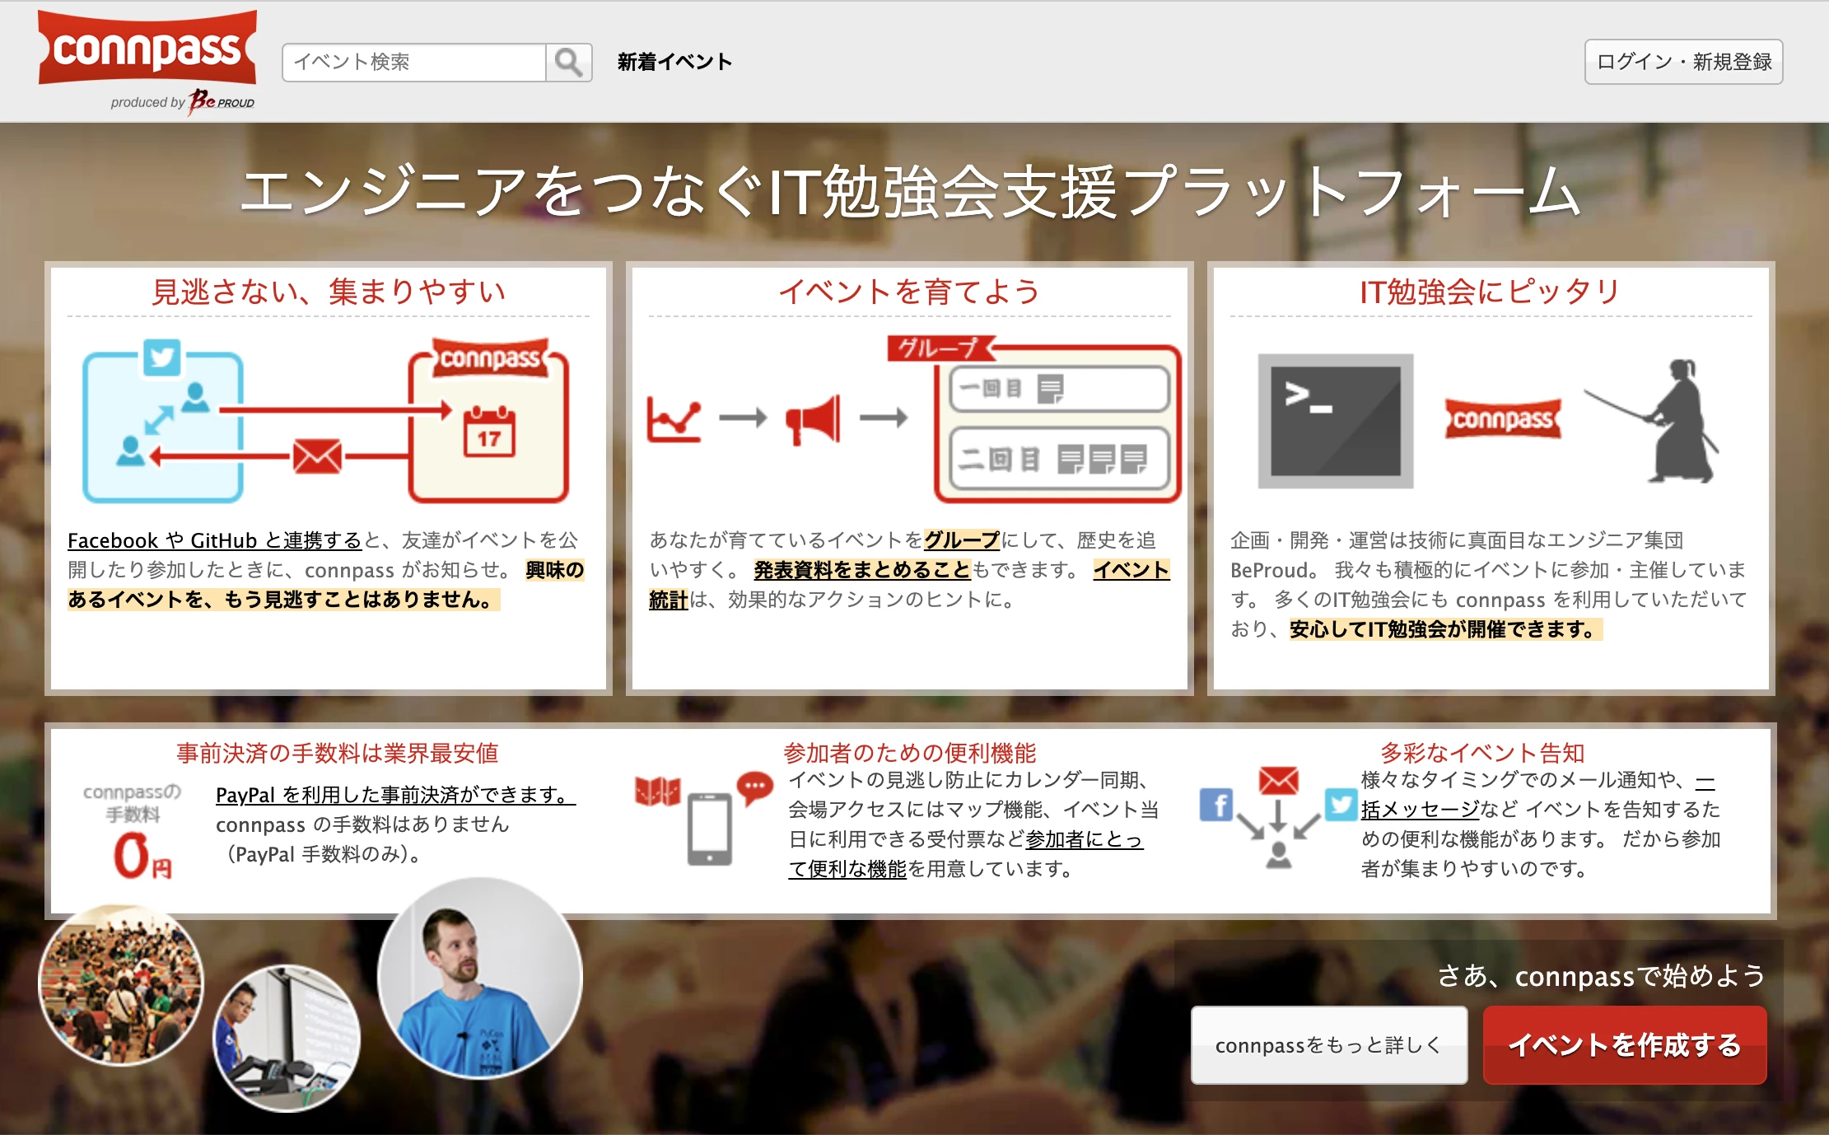This screenshot has height=1135, width=1829.
Task: Click the connpassをもっと詳しく button
Action: [1329, 1045]
